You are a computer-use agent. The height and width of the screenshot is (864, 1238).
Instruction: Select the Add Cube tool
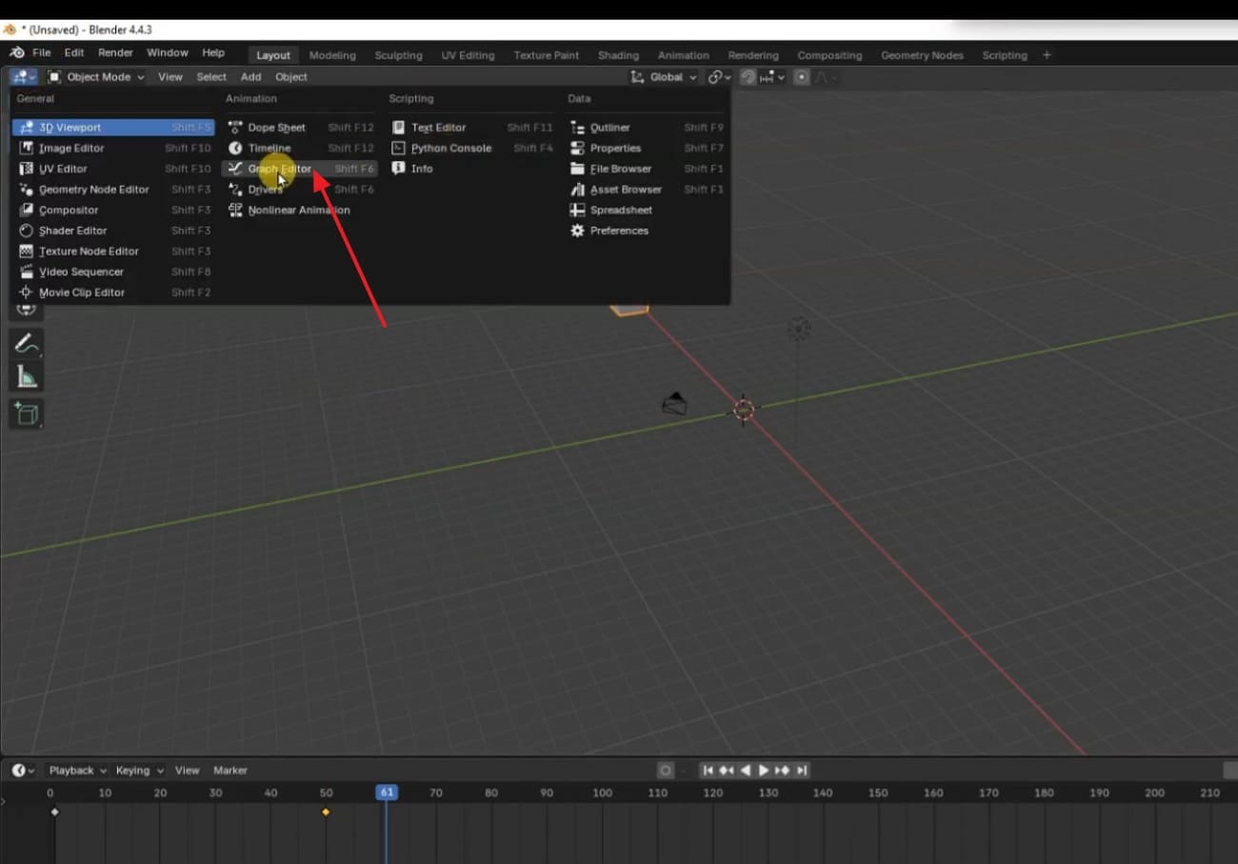tap(27, 413)
